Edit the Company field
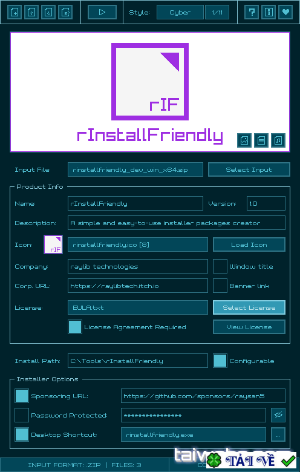300x472 pixels. point(138,266)
